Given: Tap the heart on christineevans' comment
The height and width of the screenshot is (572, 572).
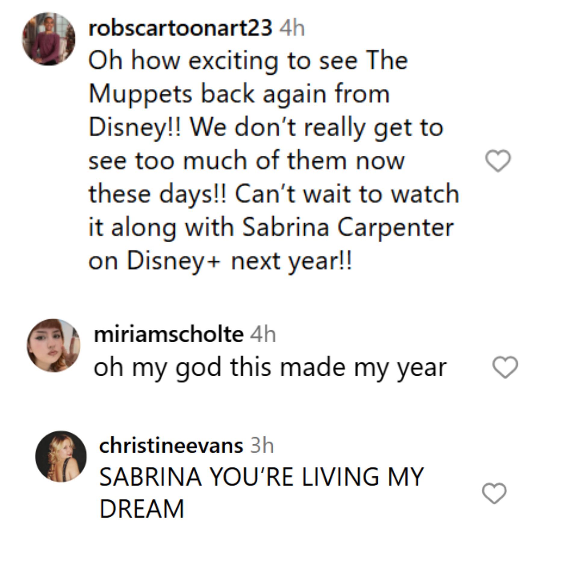Looking at the screenshot, I should [x=494, y=493].
